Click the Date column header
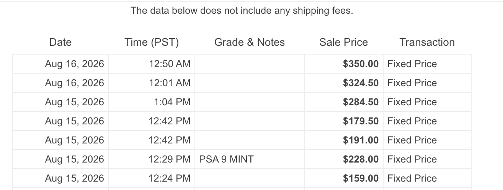Screen dimensions: 503x190 [60, 42]
